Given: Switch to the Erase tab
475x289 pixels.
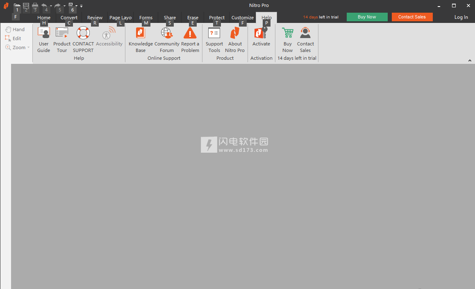Looking at the screenshot, I should pyautogui.click(x=193, y=18).
